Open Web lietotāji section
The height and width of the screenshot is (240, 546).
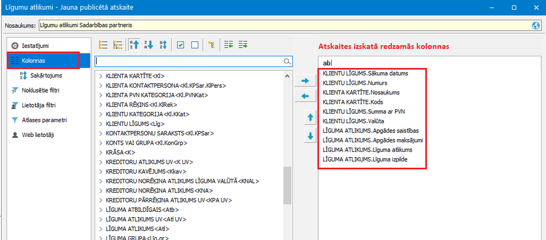tap(37, 135)
